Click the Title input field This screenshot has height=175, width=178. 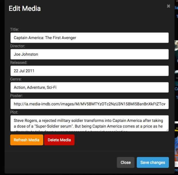[90, 38]
